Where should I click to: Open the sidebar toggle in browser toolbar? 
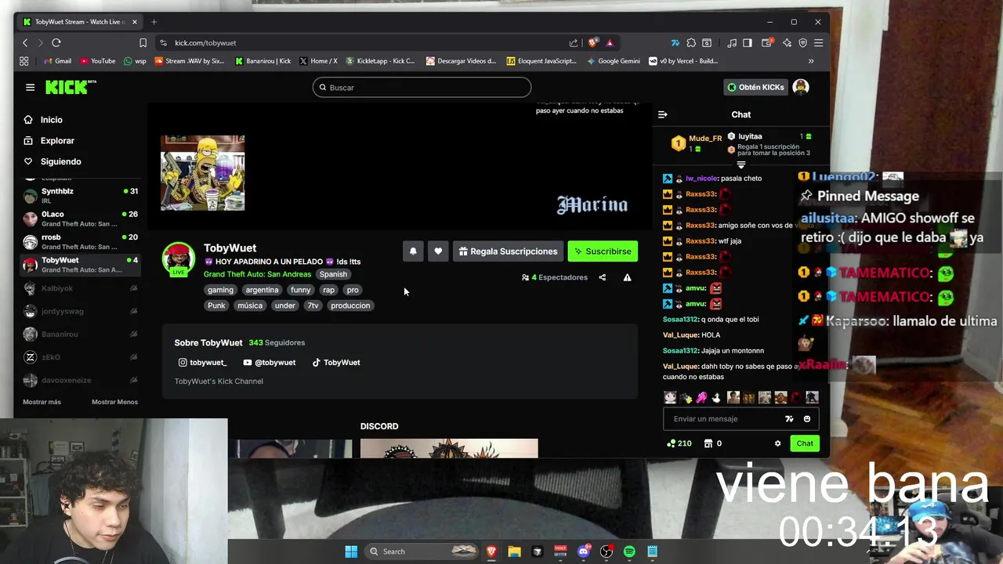(x=748, y=42)
